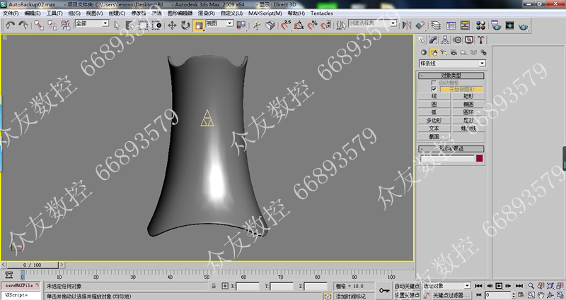Click the Align tool icon
This screenshot has width=566, height=300.
tap(420, 25)
